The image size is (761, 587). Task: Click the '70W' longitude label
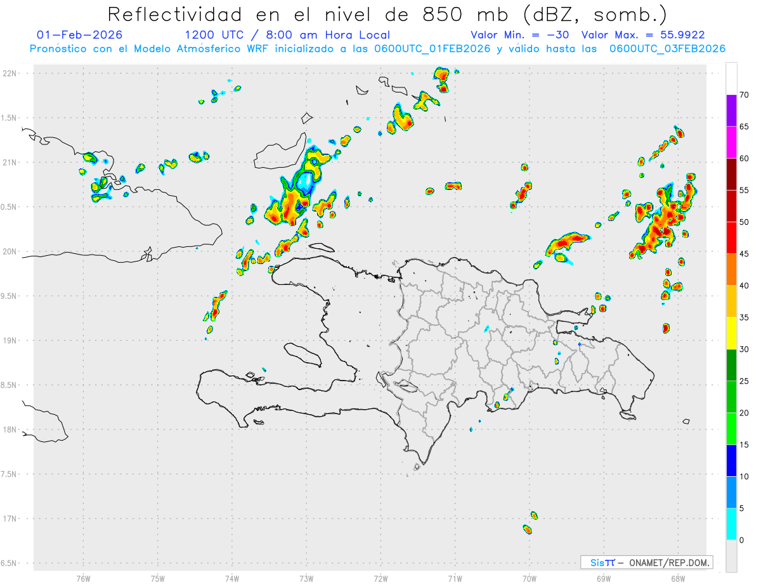529,578
